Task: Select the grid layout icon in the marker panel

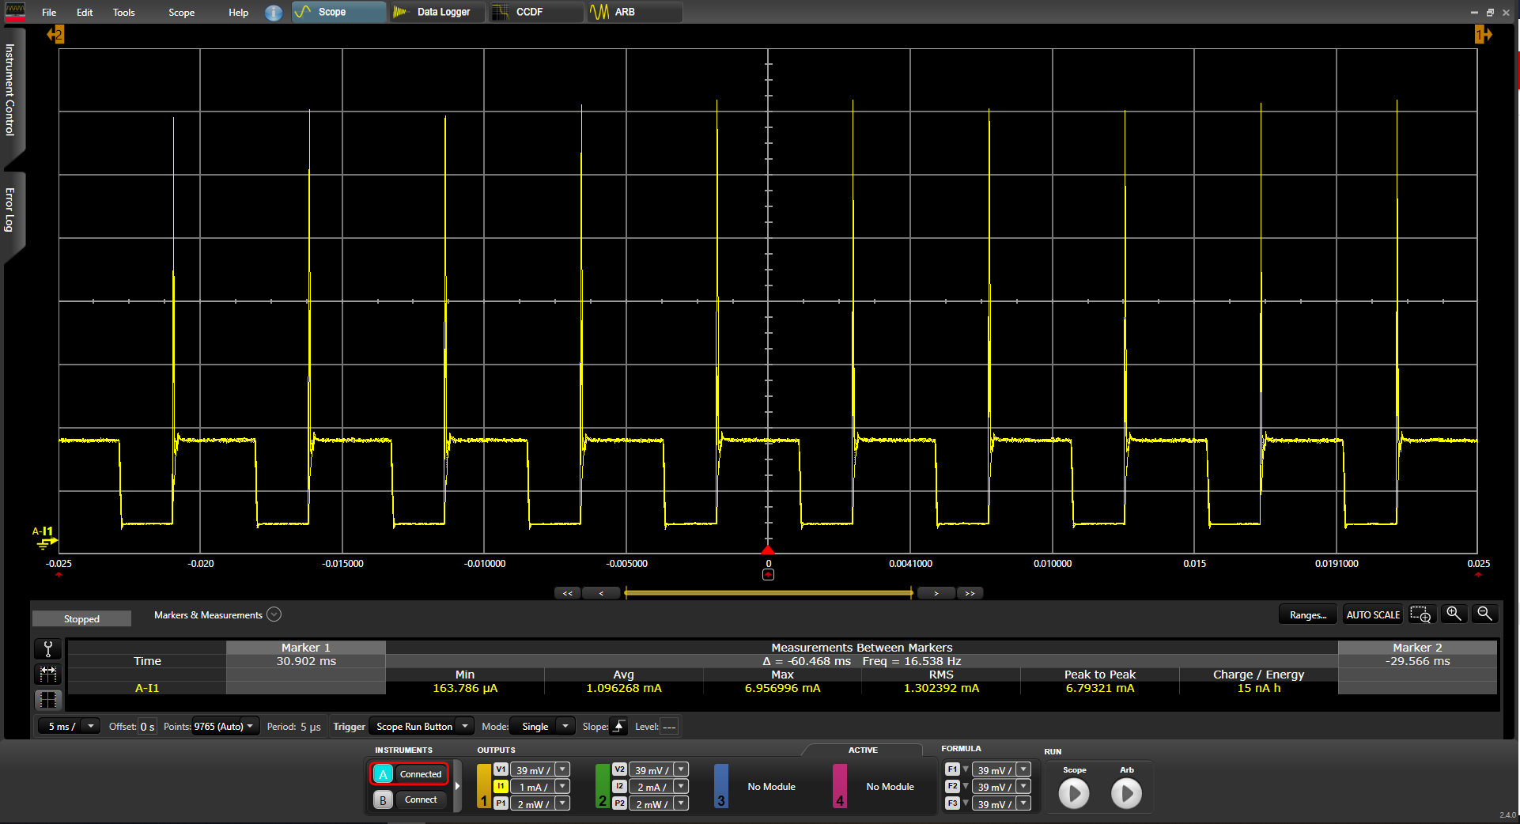Action: [x=48, y=700]
